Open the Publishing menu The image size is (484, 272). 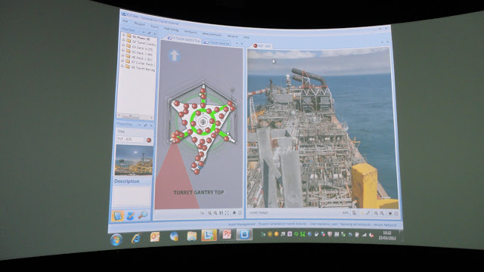point(172,29)
